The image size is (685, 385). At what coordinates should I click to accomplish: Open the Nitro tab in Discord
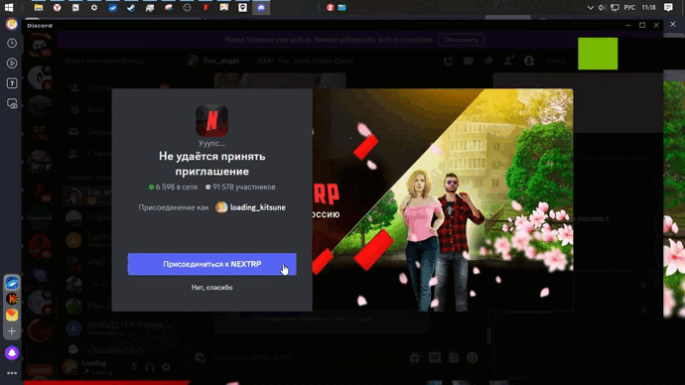96,109
